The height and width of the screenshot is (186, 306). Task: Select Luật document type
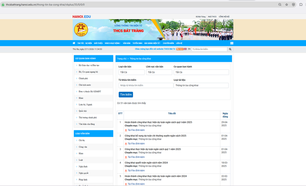(x=80, y=160)
